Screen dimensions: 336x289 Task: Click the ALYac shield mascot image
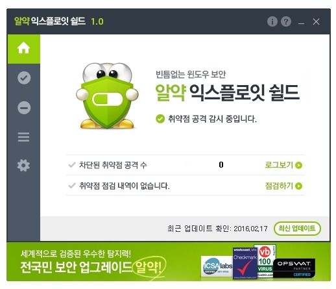click(x=107, y=95)
